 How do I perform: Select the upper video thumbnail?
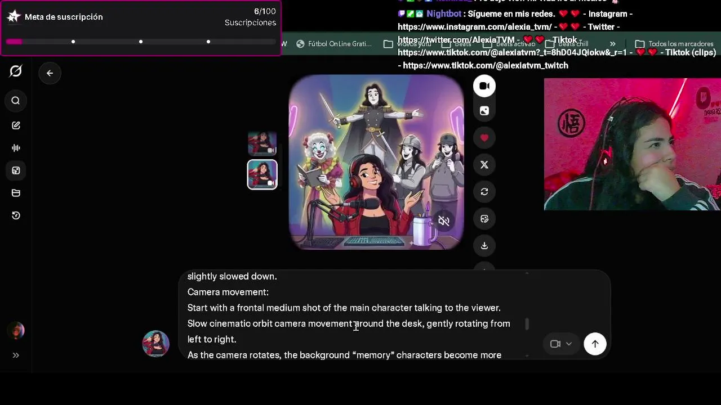click(x=262, y=144)
